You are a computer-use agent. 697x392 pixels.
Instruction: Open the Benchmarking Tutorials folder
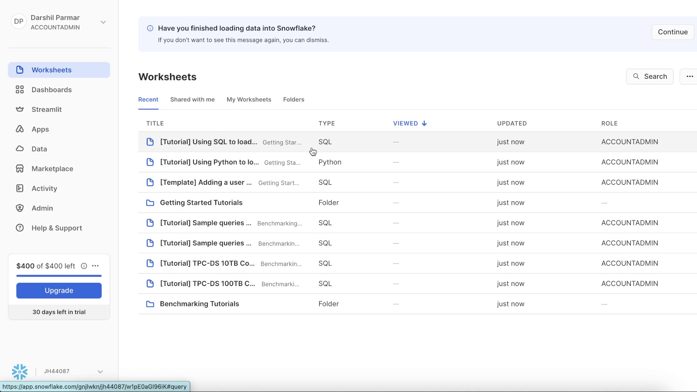tap(199, 304)
